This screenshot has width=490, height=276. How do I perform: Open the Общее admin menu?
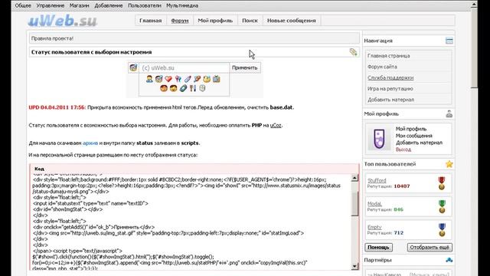tap(23, 5)
